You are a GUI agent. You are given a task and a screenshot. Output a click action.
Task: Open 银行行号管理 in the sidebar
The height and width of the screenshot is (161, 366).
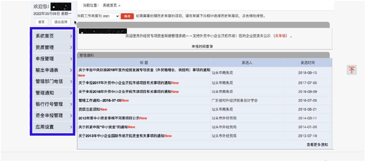(x=49, y=104)
